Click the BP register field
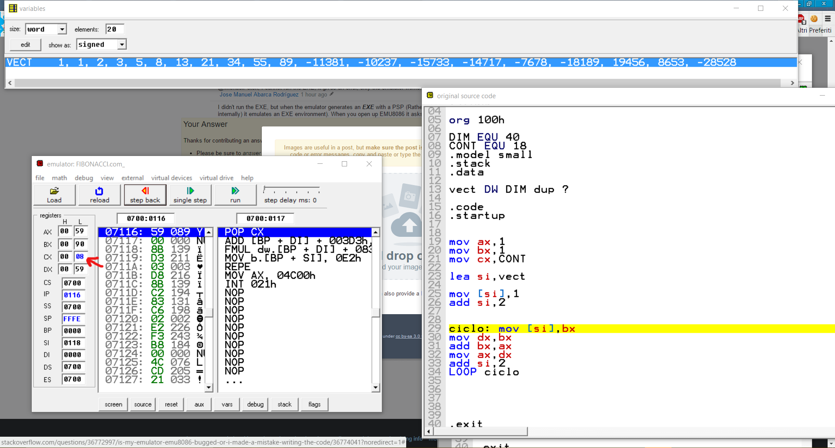Image resolution: width=835 pixels, height=448 pixels. coord(73,331)
